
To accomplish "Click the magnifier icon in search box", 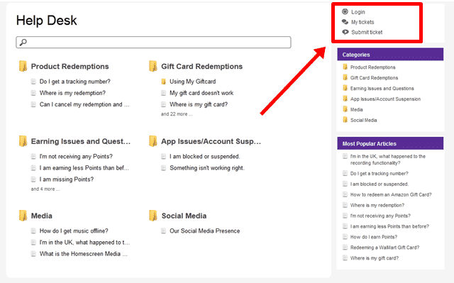I will pos(23,43).
